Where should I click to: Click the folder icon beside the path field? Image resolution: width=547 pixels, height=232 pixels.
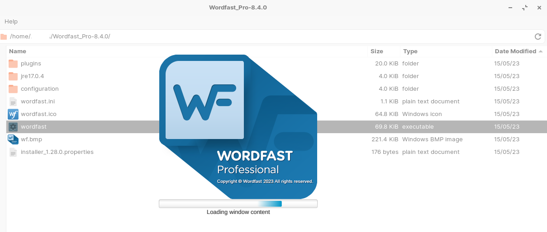4,37
